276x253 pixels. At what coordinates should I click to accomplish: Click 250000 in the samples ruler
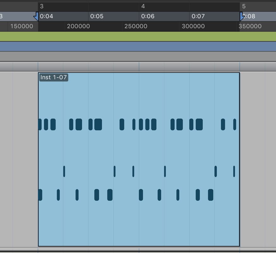[136, 26]
